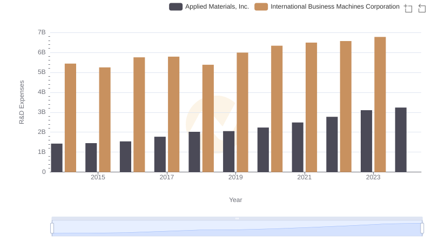Screen dimensions: 432x249
Task: Select the Applied Materials bar for 2022
Action: (x=332, y=144)
